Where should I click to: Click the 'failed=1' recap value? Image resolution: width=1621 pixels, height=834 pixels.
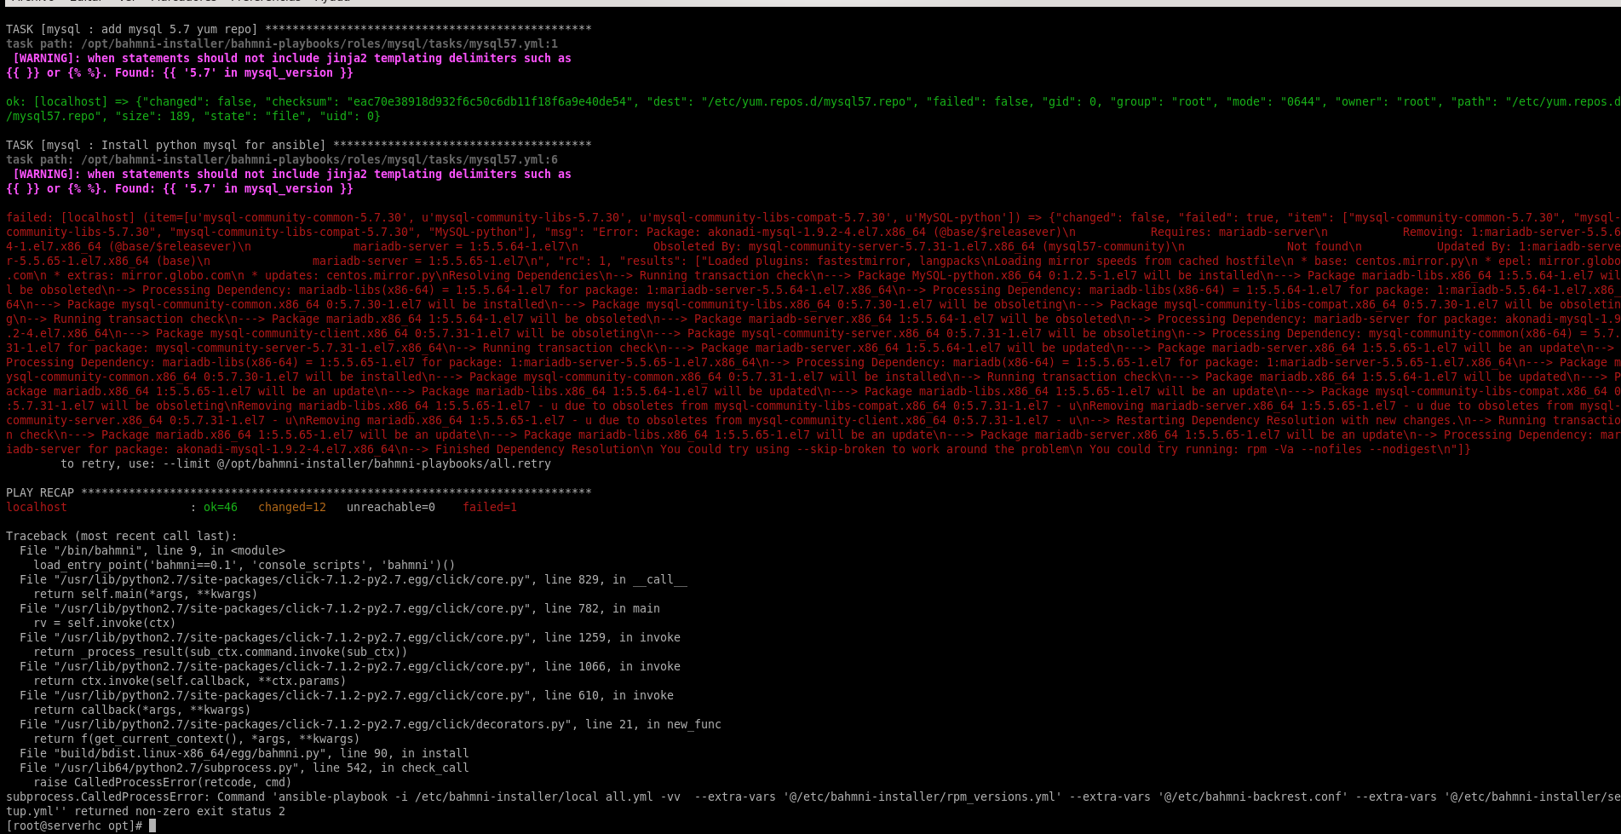click(x=489, y=507)
